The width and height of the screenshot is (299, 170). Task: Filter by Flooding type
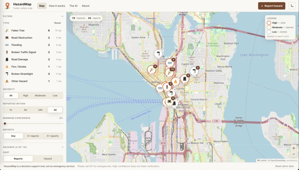(33, 45)
